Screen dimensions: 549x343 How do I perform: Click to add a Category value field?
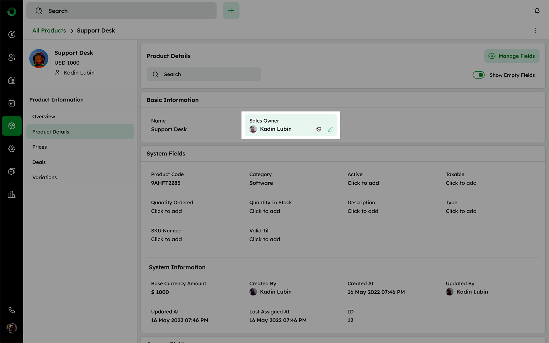261,183
